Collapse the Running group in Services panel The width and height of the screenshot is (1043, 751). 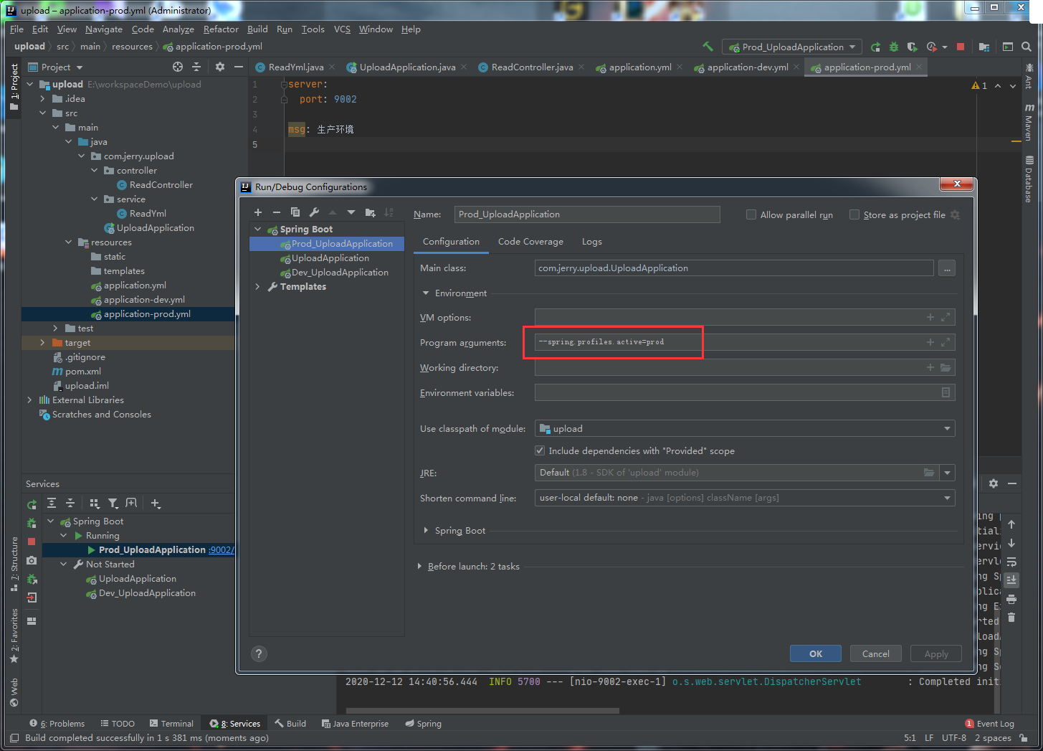click(x=62, y=535)
